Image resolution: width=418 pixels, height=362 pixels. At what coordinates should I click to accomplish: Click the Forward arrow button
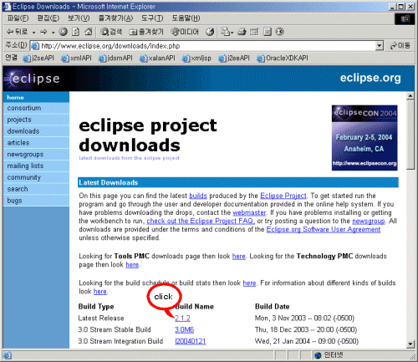[x=43, y=32]
